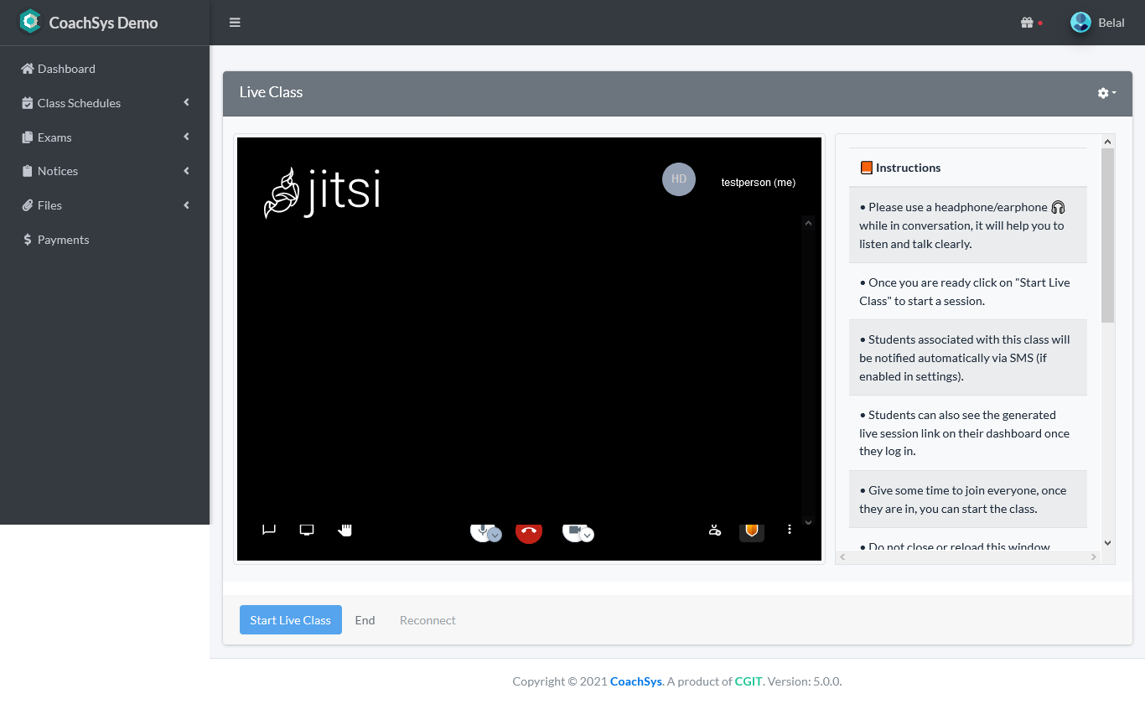Open the participants list in Jitsi

tap(714, 531)
